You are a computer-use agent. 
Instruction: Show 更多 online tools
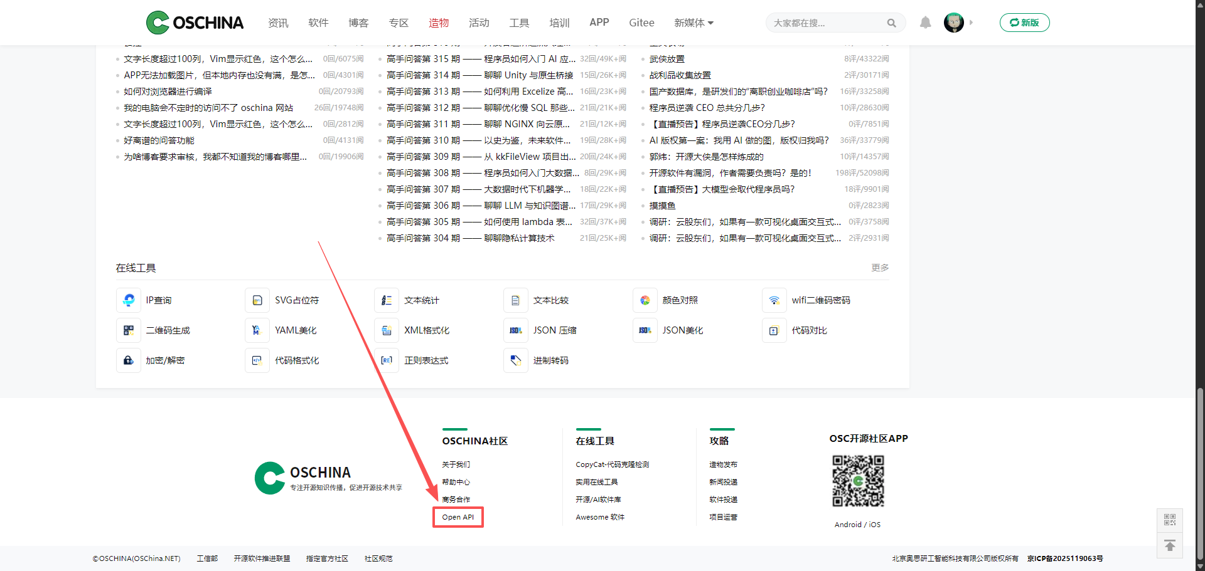(879, 268)
